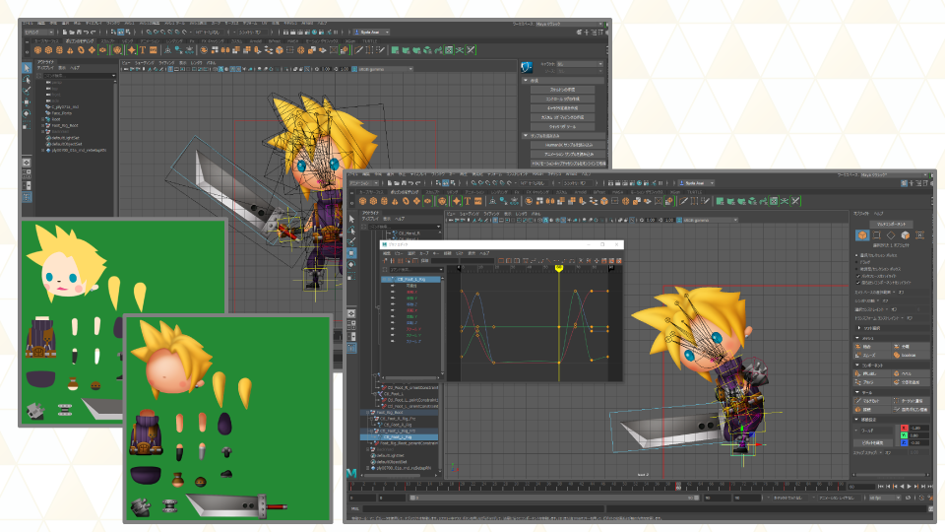
Task: Pick the Lasso select tool in front window toolbox
Action: tap(352, 231)
